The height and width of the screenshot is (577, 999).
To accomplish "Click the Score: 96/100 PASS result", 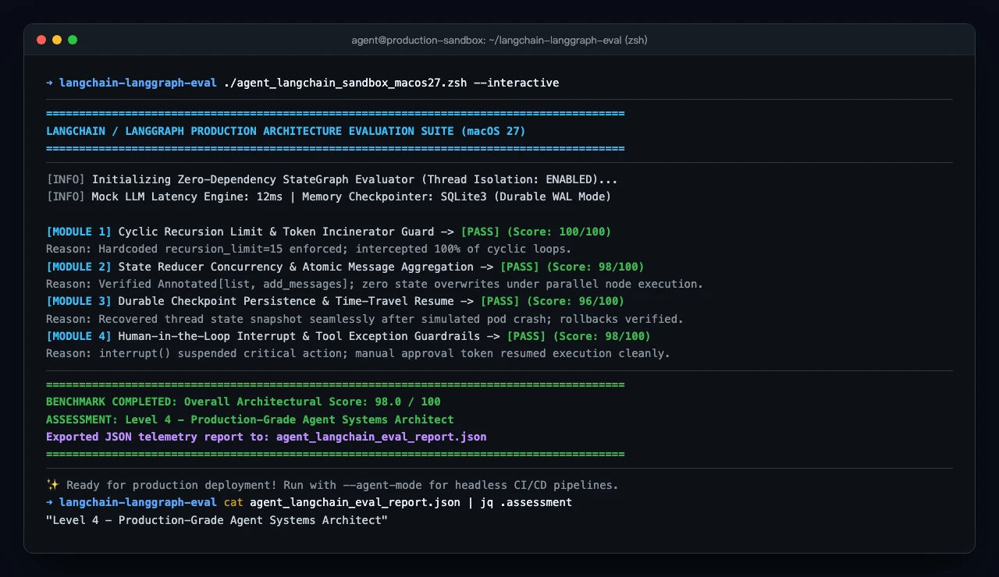I will tap(553, 301).
